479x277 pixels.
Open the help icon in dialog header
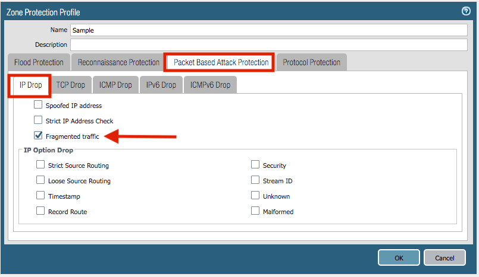coord(466,11)
